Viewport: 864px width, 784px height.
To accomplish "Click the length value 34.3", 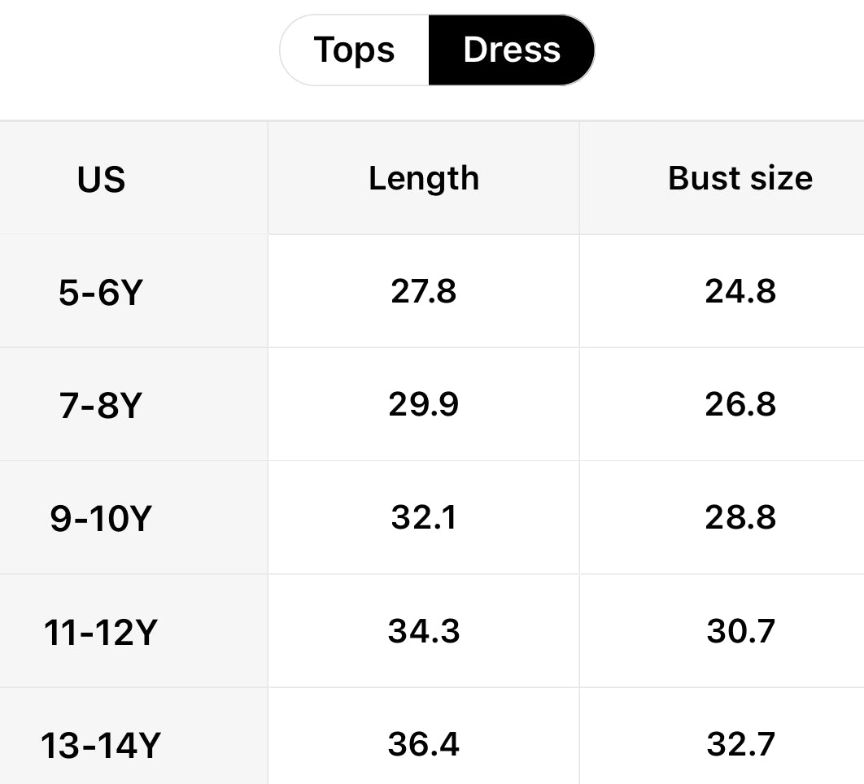I will click(x=423, y=631).
